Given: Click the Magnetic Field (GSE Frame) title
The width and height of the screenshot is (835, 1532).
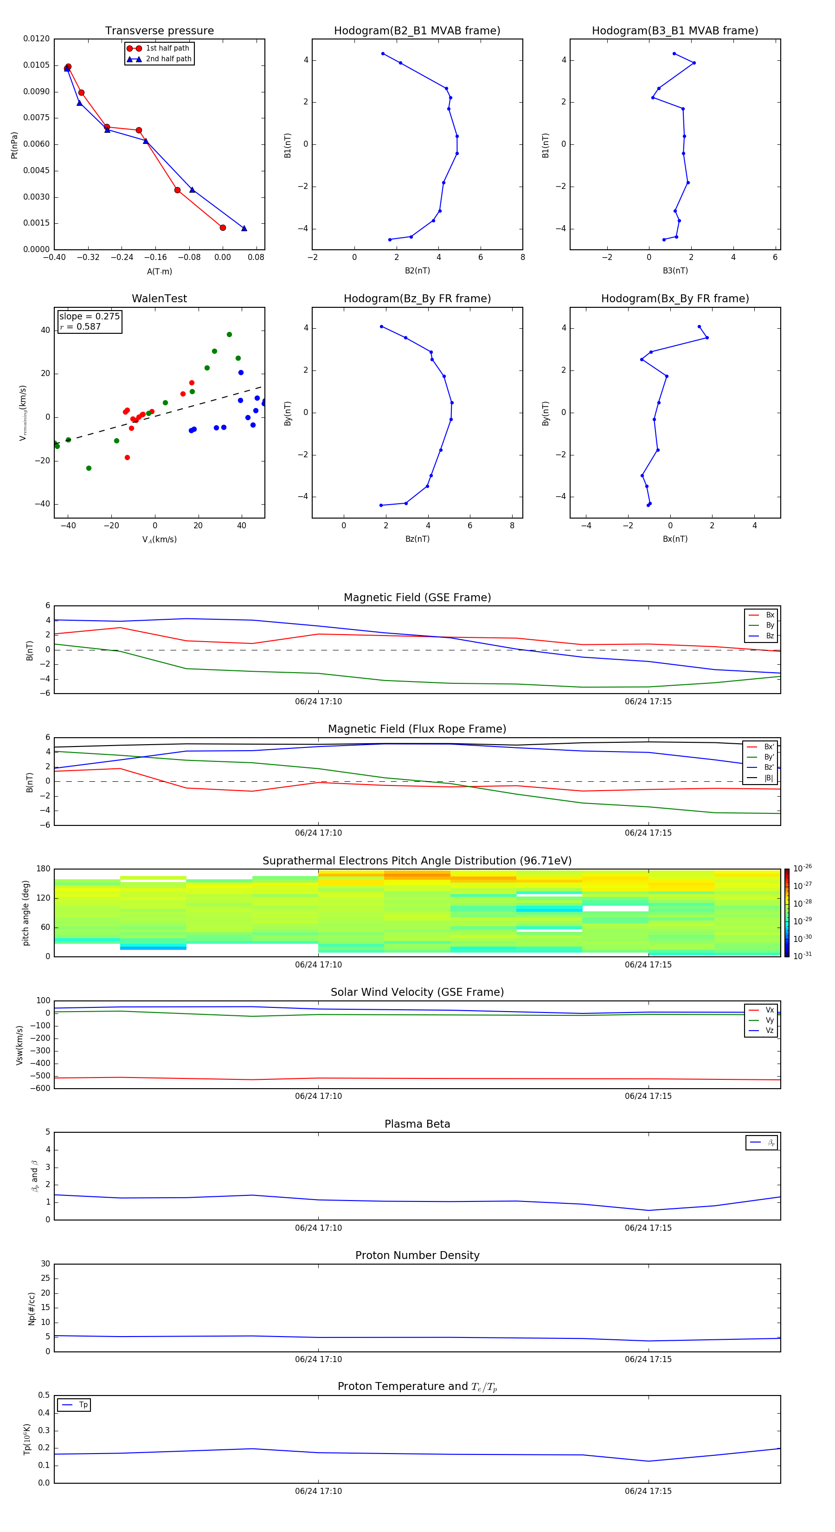Looking at the screenshot, I should pos(417,597).
